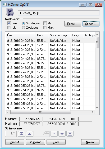
Task: Click the archive cabinet icon
Action: click(x=10, y=12)
